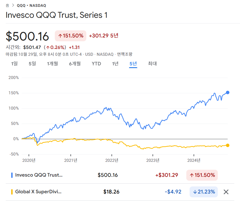Remove Global X SuperDividend comparison with X icon
240x202 pixels.
coord(226,192)
